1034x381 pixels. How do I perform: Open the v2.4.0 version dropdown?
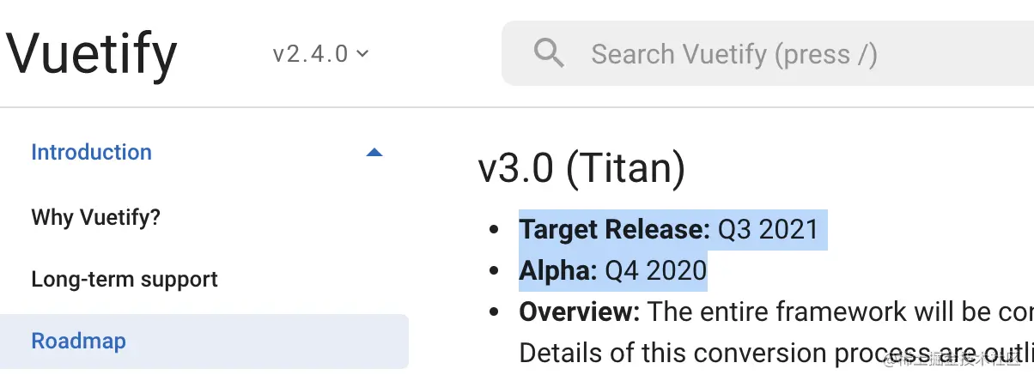pyautogui.click(x=319, y=53)
